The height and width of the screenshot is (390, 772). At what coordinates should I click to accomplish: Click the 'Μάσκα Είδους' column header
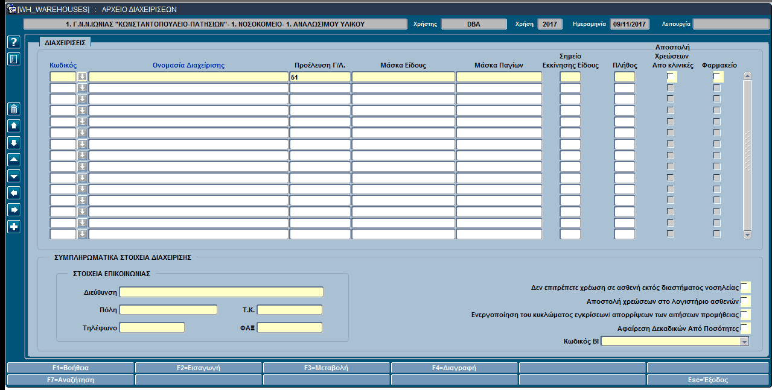point(403,65)
